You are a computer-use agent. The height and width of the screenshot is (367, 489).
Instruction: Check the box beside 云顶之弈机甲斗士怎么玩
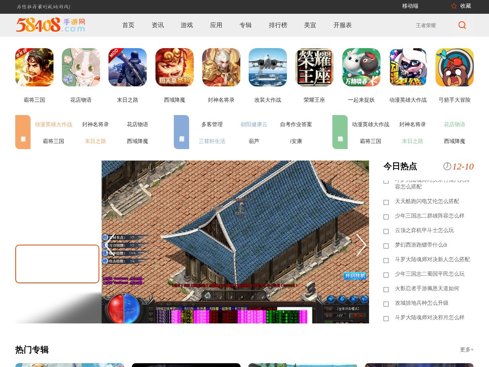(x=386, y=231)
